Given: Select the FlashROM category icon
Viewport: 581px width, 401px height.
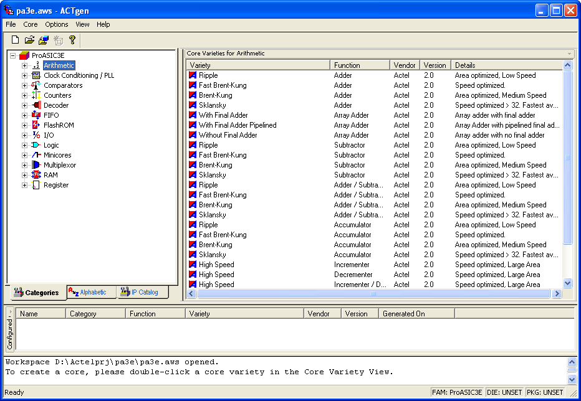Looking at the screenshot, I should point(36,125).
